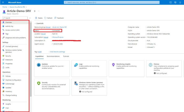The height and width of the screenshot is (112, 184).
Task: Open the Policies capability card
Action: [x=164, y=69]
